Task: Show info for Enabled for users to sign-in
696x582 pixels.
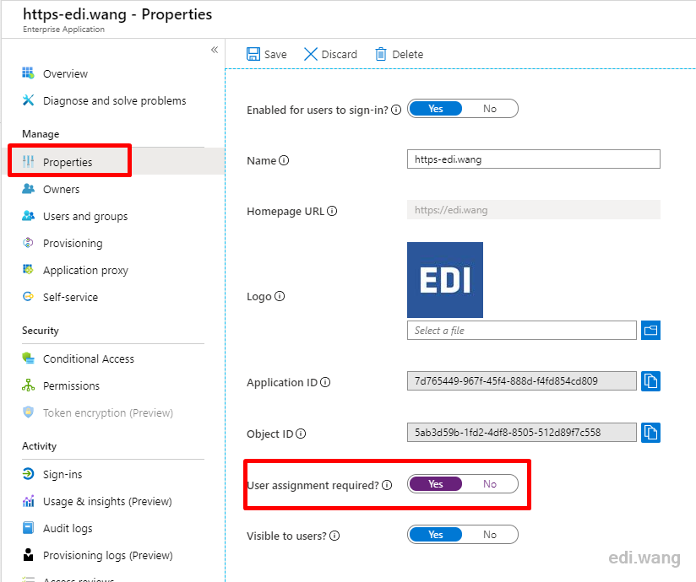Action: coord(396,110)
